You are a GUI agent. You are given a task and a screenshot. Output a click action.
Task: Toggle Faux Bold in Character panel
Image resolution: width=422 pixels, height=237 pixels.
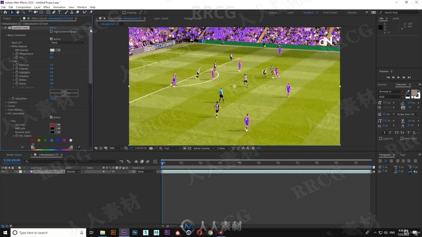(x=384, y=133)
